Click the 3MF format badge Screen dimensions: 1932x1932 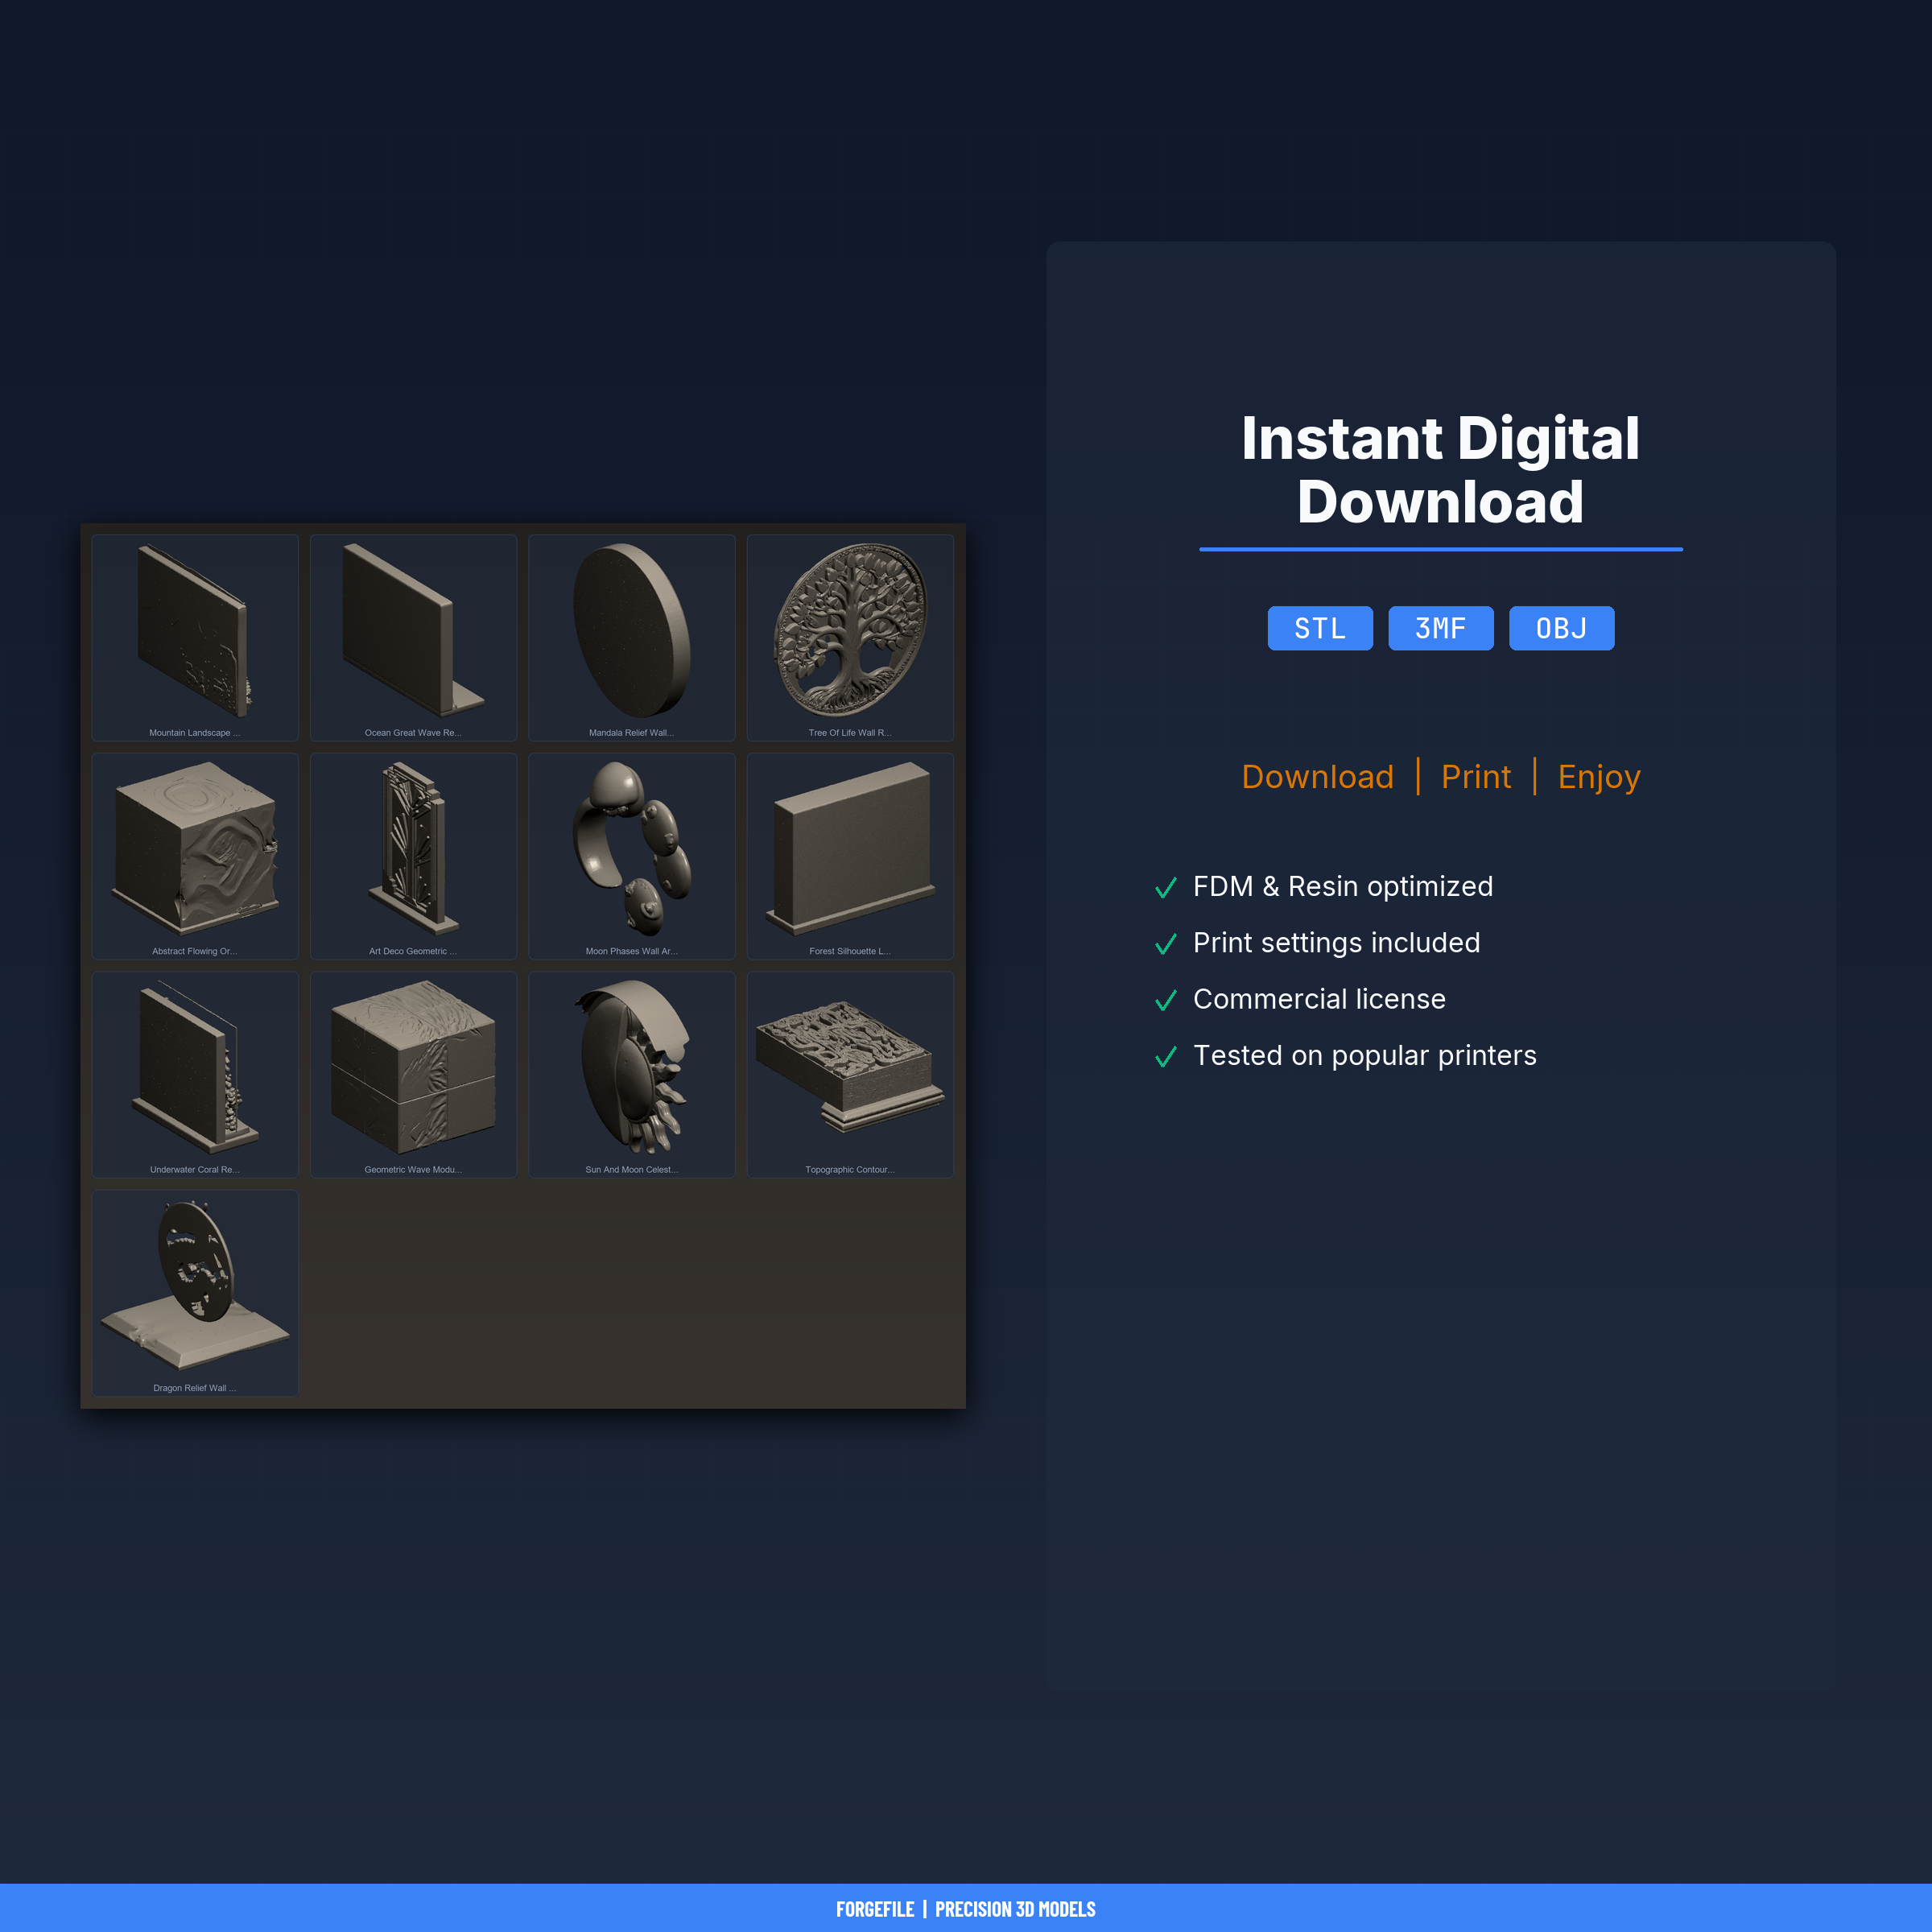[1440, 628]
